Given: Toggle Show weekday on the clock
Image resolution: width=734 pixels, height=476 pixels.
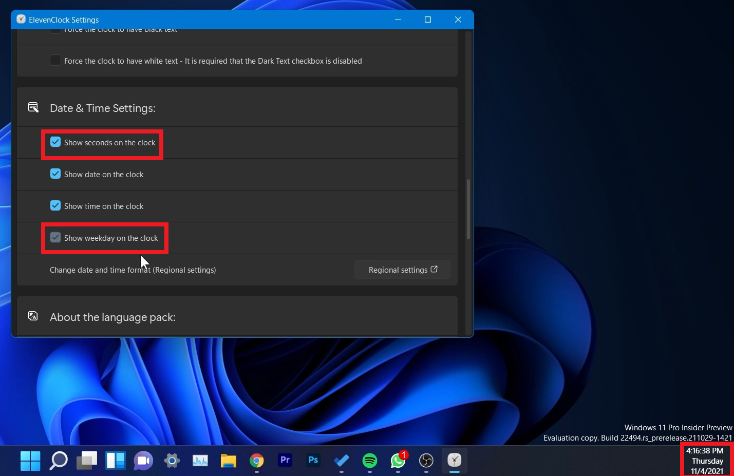Looking at the screenshot, I should click(55, 238).
